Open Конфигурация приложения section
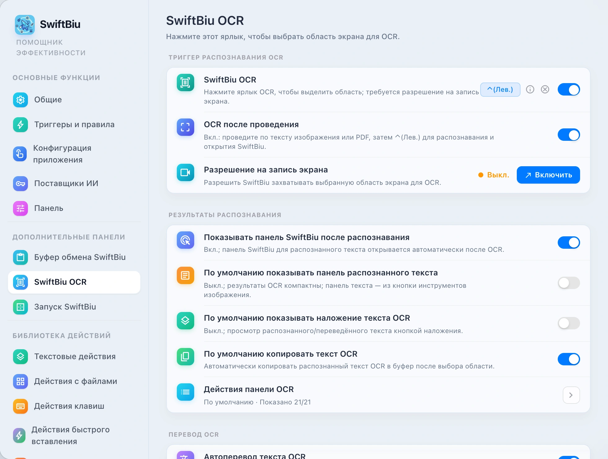608x459 pixels. tap(74, 154)
